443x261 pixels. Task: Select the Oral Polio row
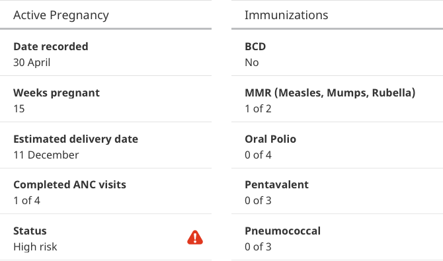pyautogui.click(x=337, y=145)
